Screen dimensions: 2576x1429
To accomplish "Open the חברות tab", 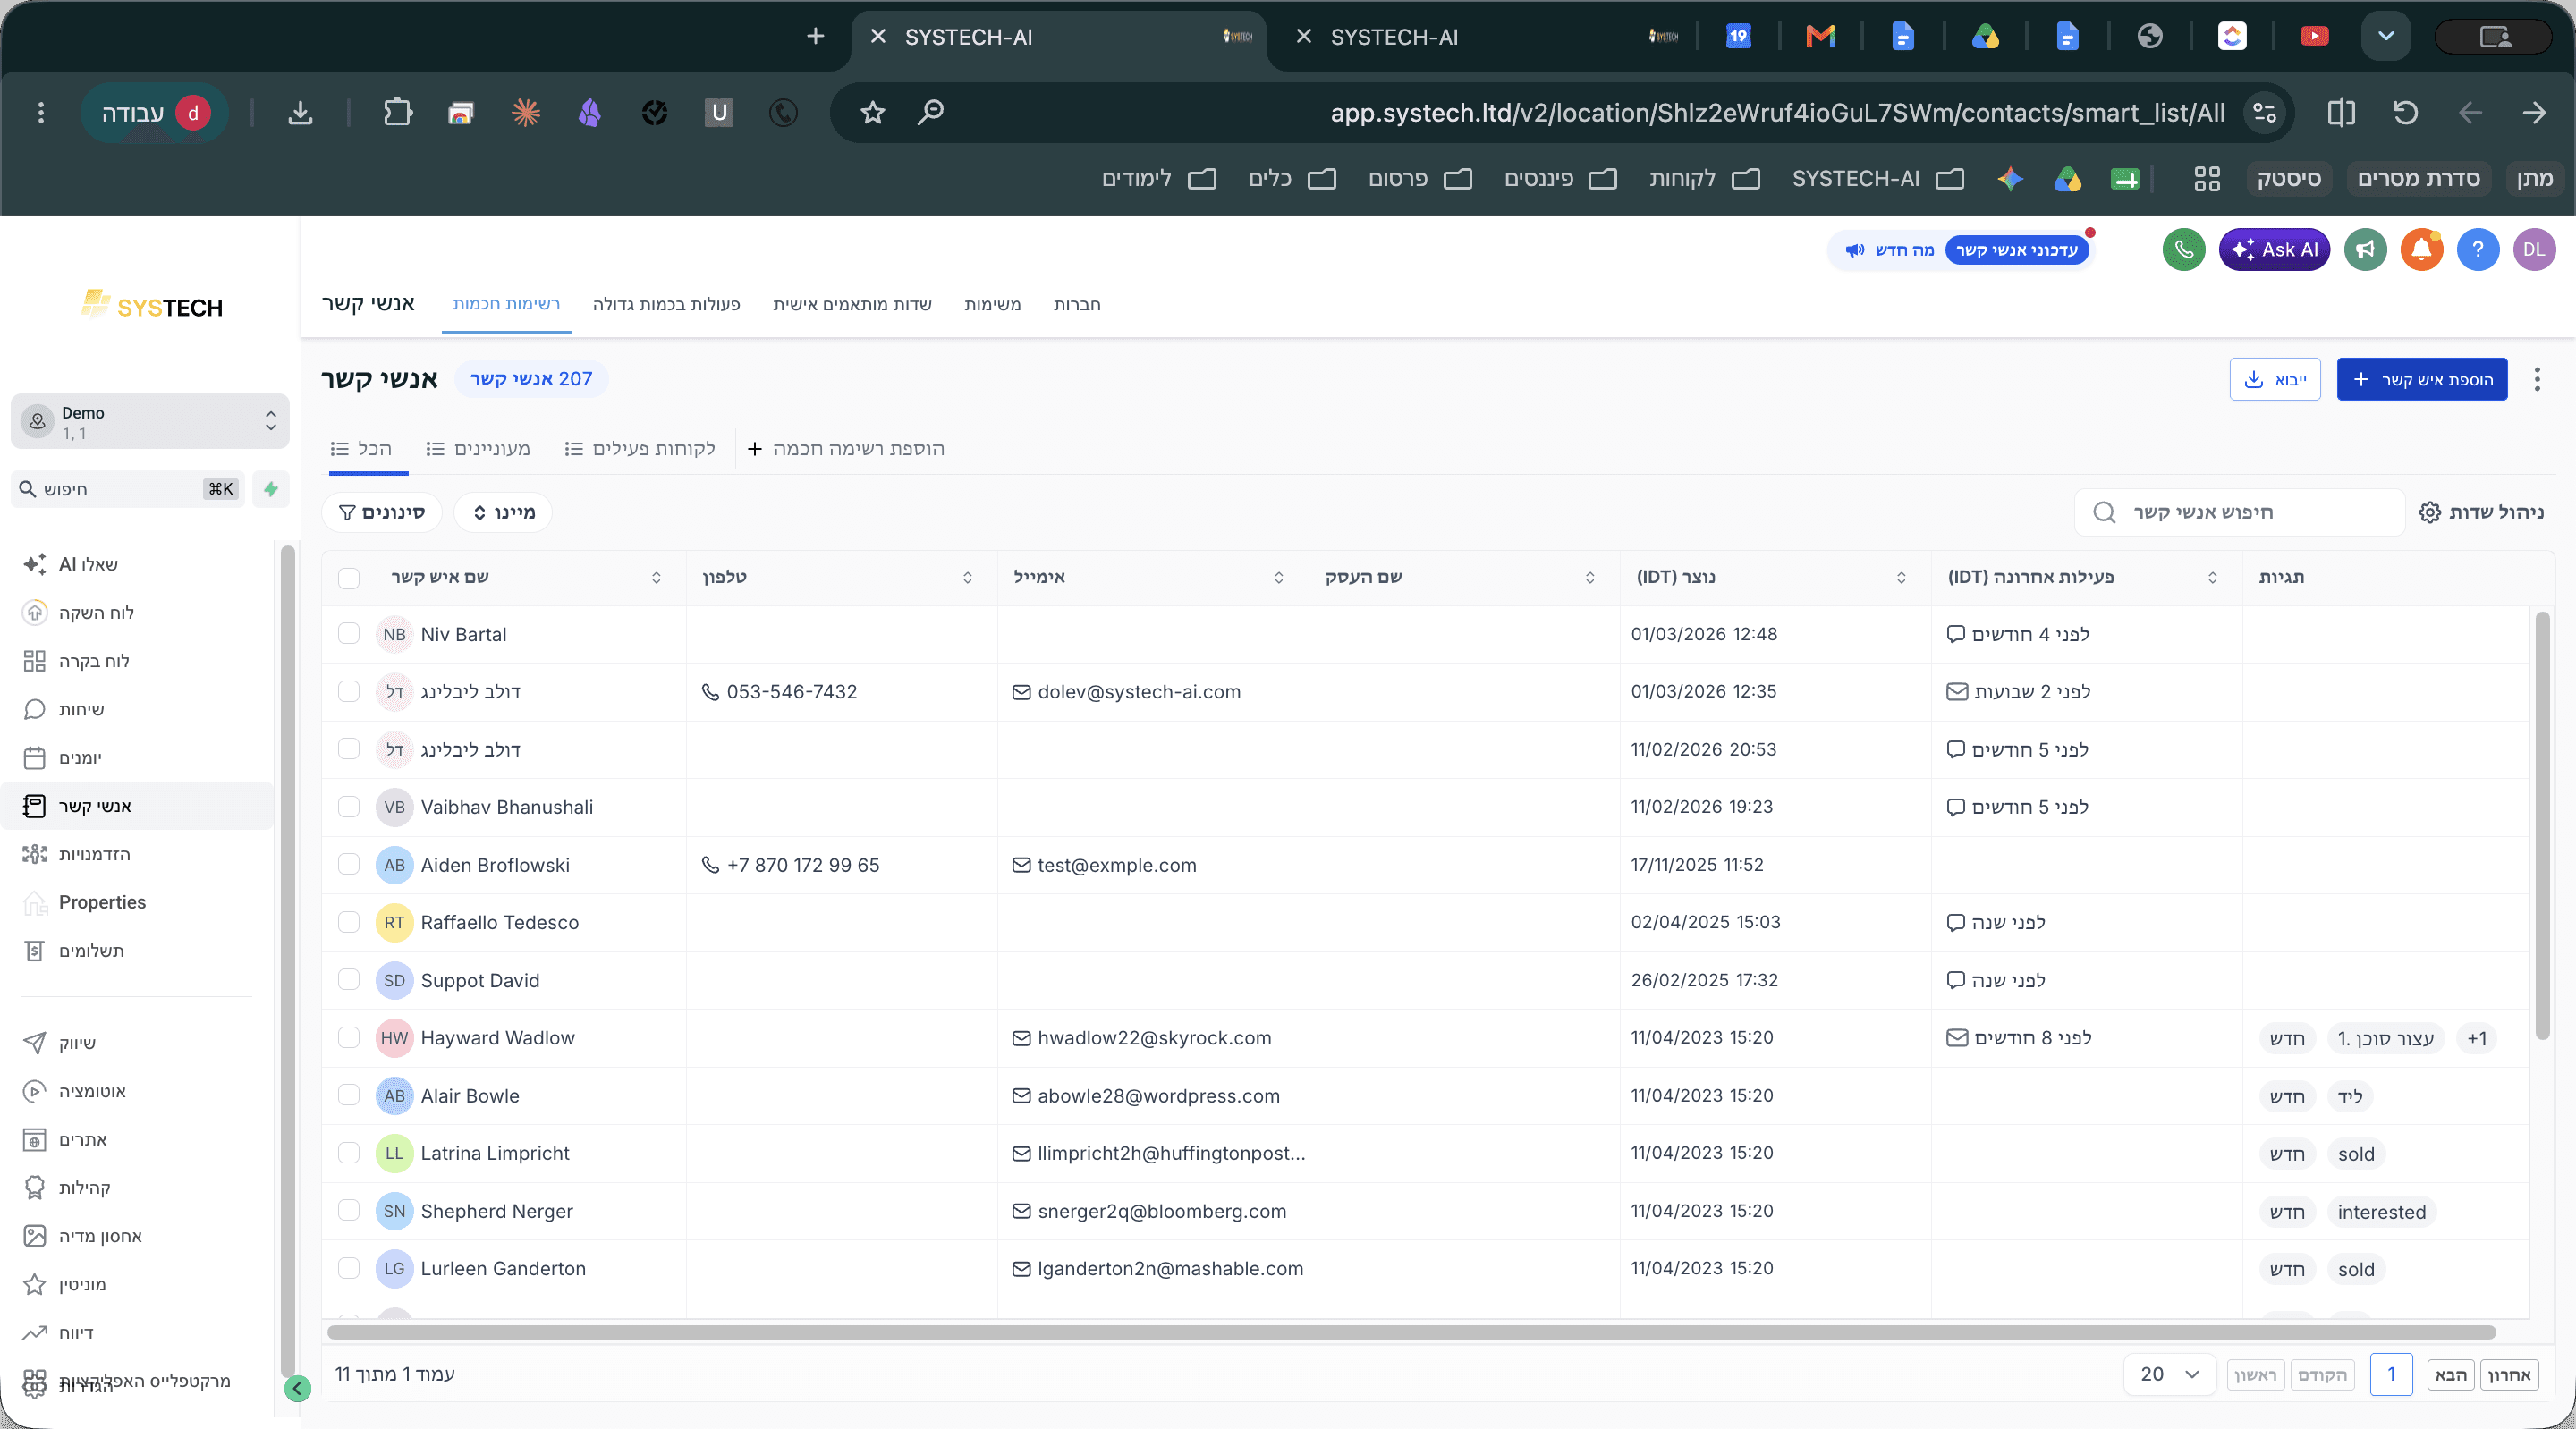I will pyautogui.click(x=1077, y=304).
